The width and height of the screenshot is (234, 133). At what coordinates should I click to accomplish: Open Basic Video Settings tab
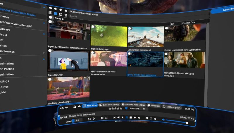coord(109,105)
